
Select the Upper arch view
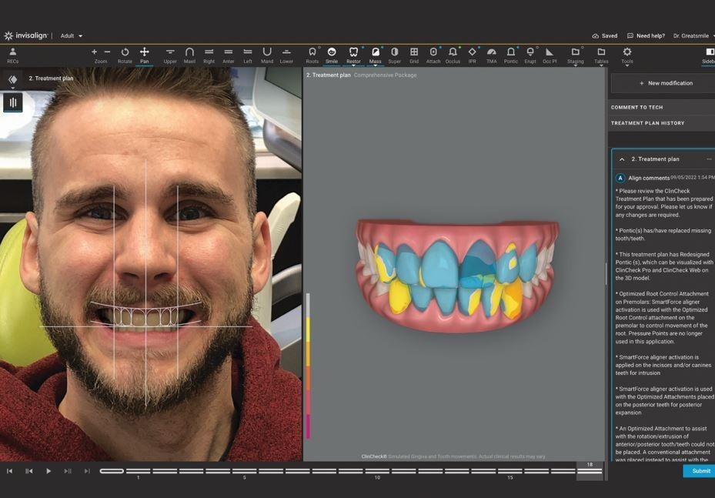point(170,55)
